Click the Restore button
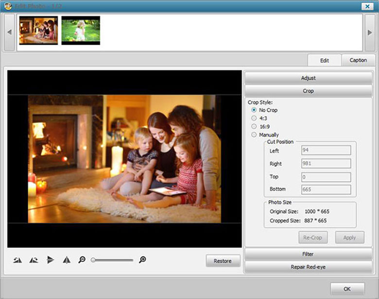The width and height of the screenshot is (379, 299). (223, 261)
